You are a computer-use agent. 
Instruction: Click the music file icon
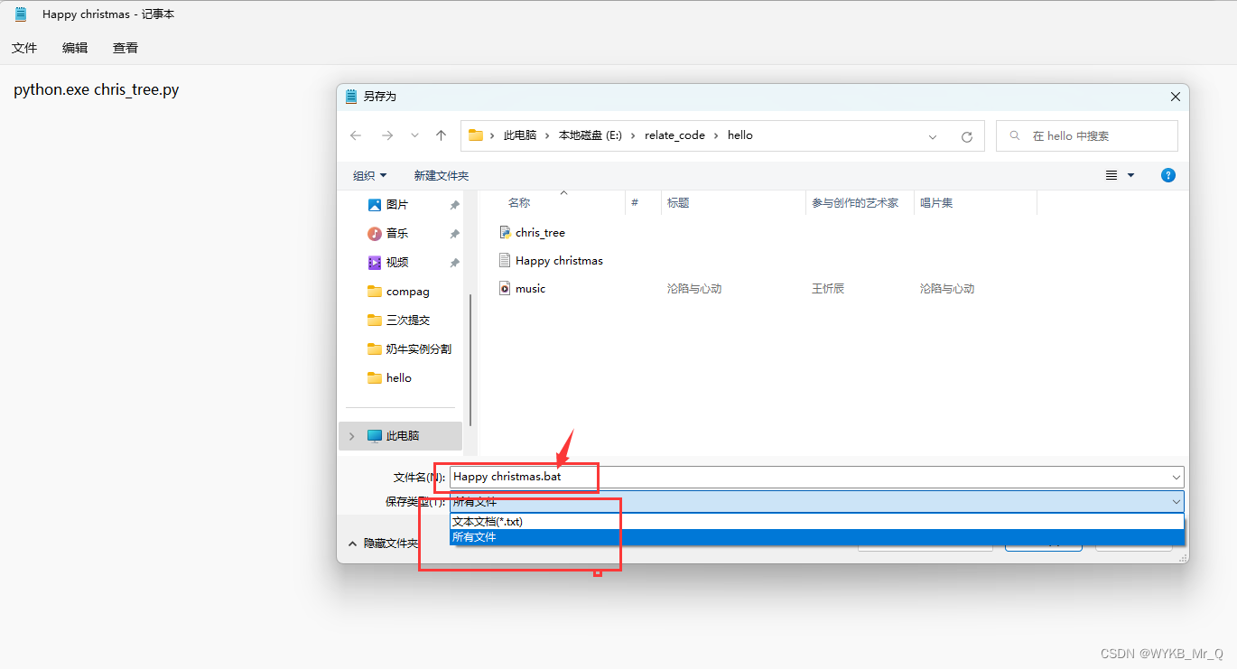(x=505, y=289)
